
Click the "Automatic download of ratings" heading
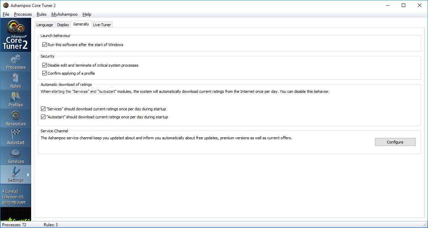66,84
